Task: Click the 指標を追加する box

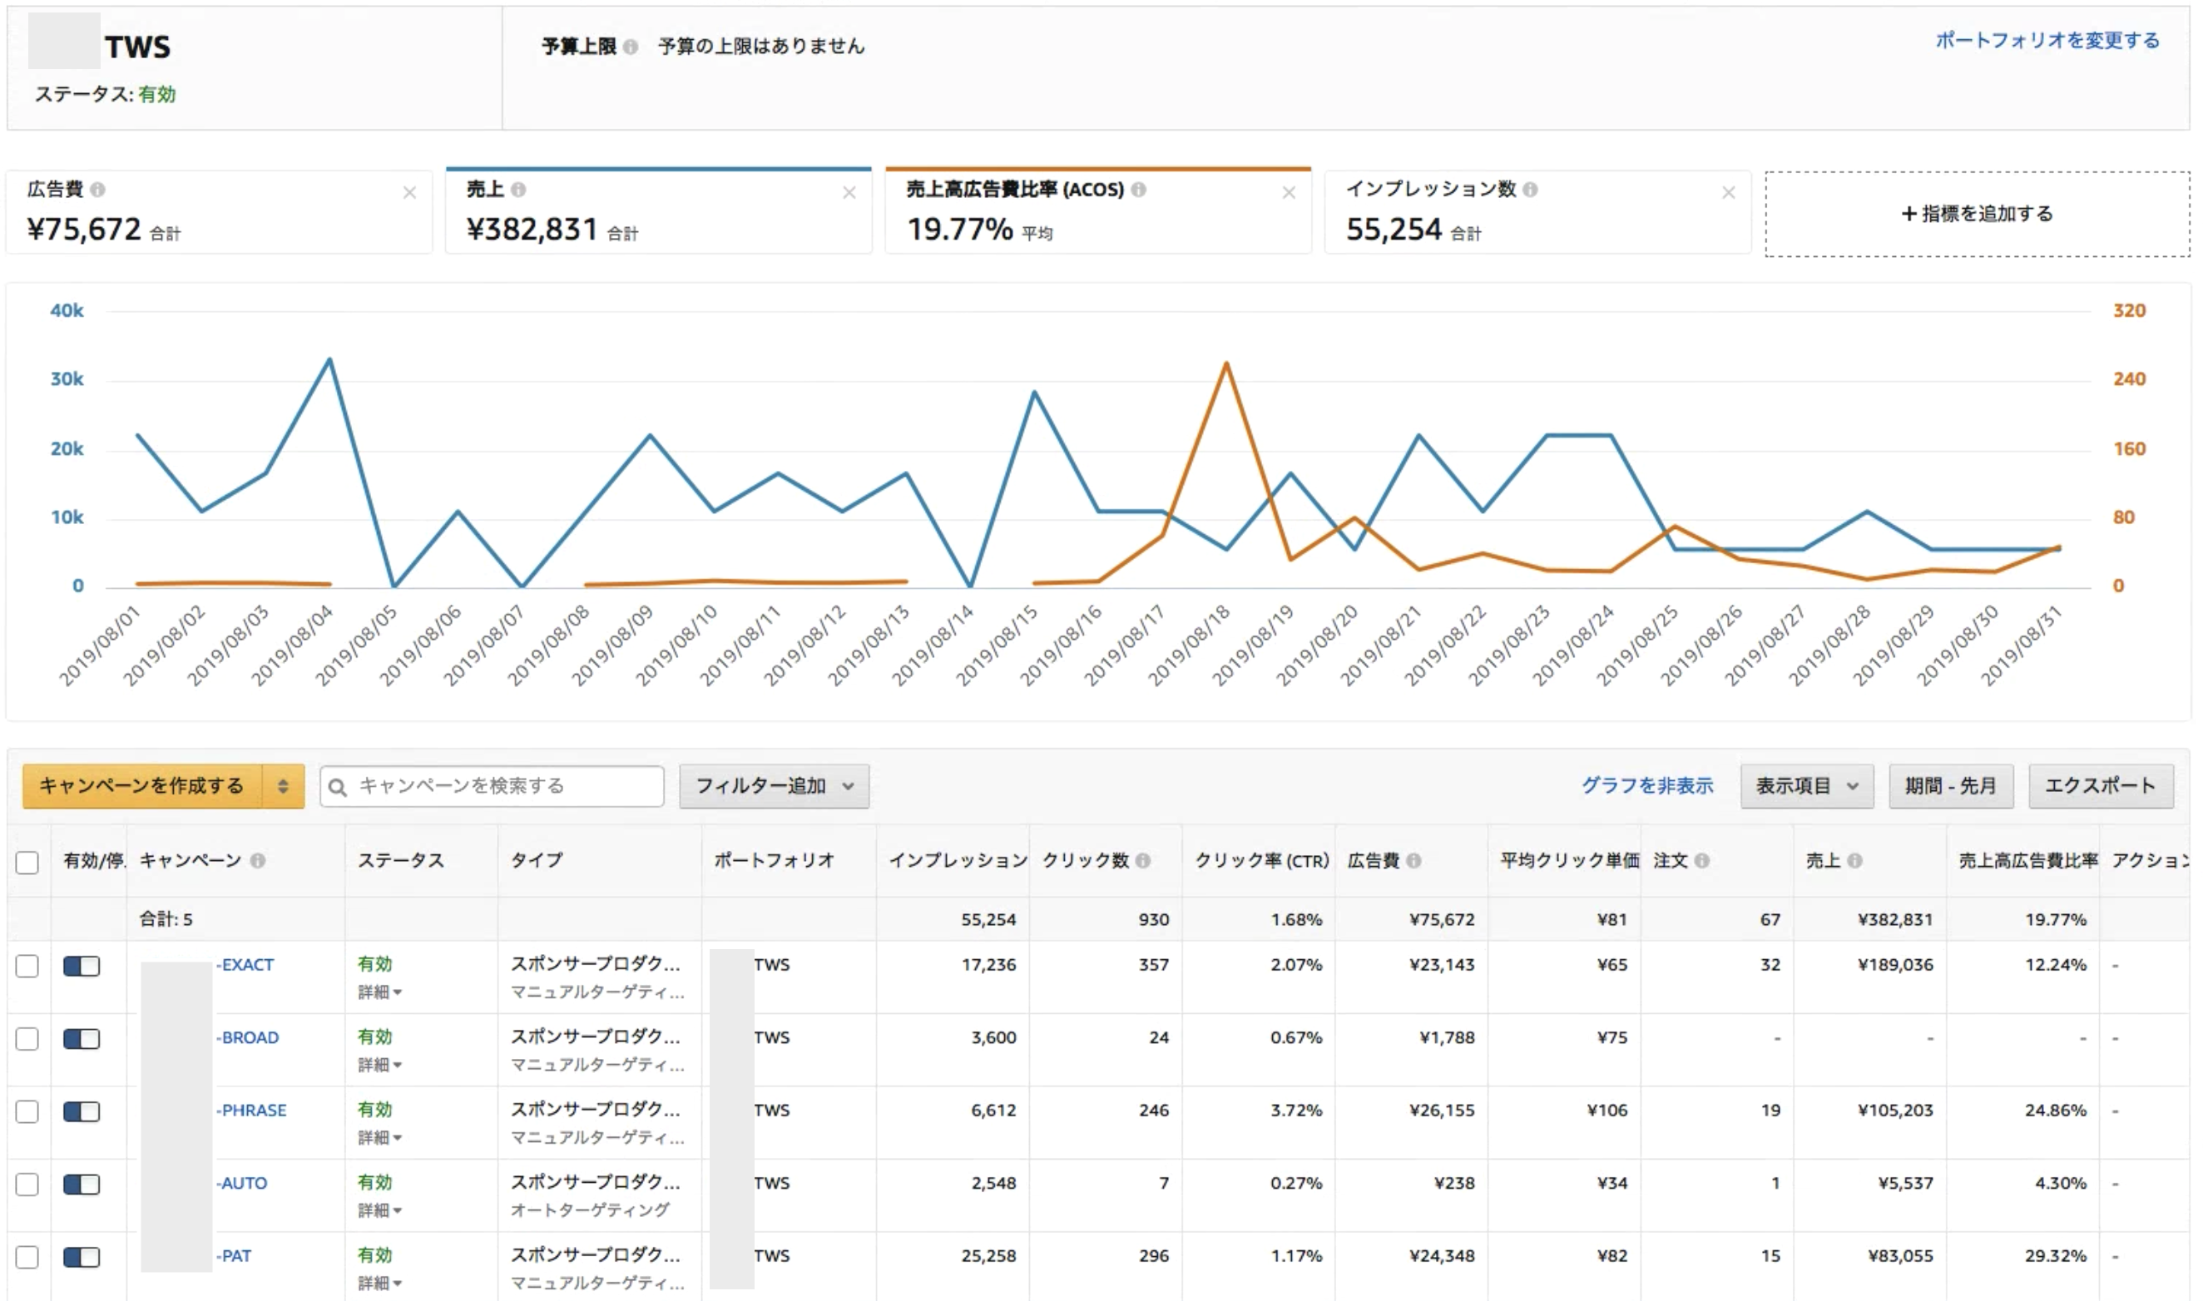Action: pos(1977,214)
